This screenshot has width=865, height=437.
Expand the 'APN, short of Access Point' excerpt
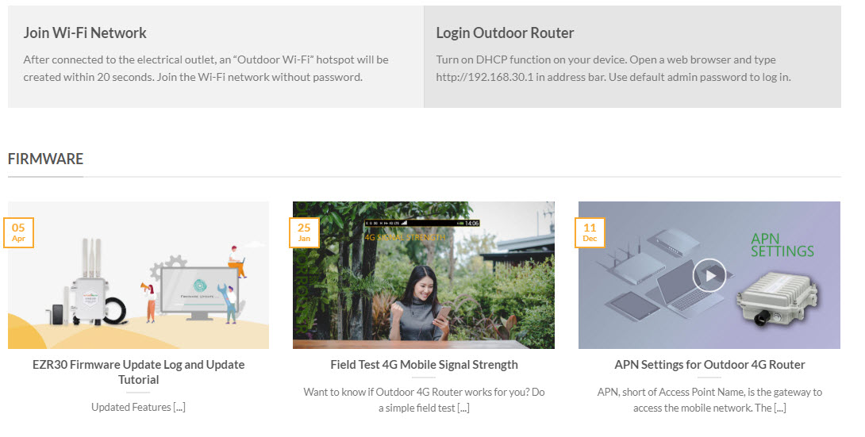[x=709, y=400]
